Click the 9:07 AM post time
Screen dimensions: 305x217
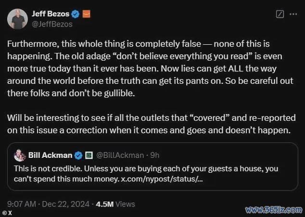coord(22,204)
